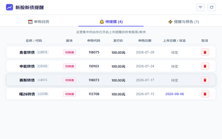Select the 待提醒 (4) tab

point(111,22)
